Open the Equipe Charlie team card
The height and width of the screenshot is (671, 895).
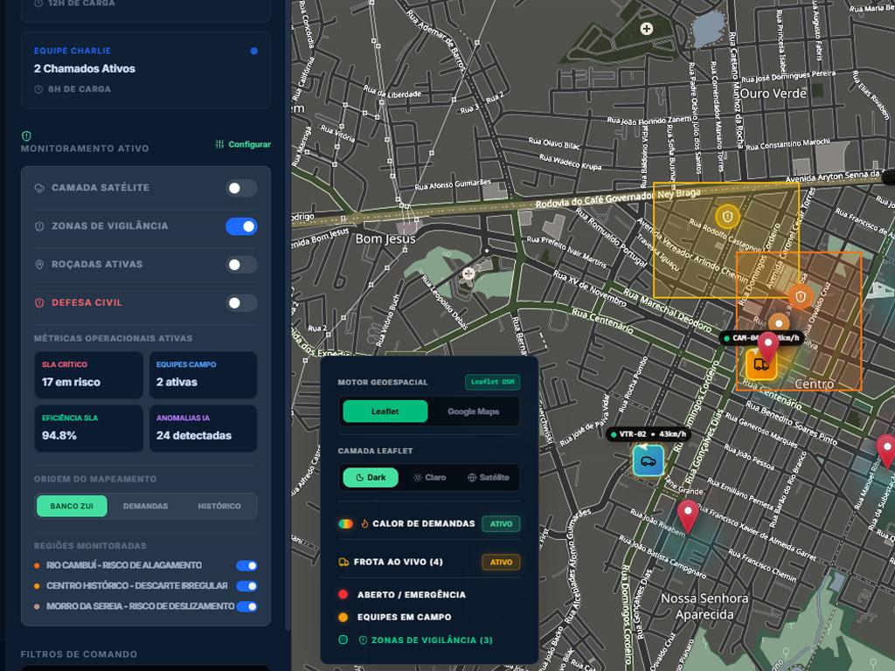[146, 70]
